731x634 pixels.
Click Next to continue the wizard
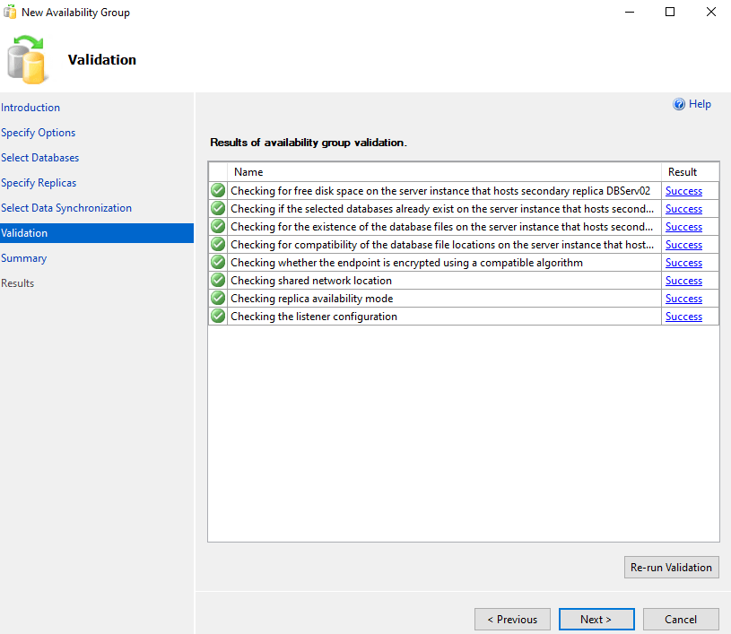[596, 619]
